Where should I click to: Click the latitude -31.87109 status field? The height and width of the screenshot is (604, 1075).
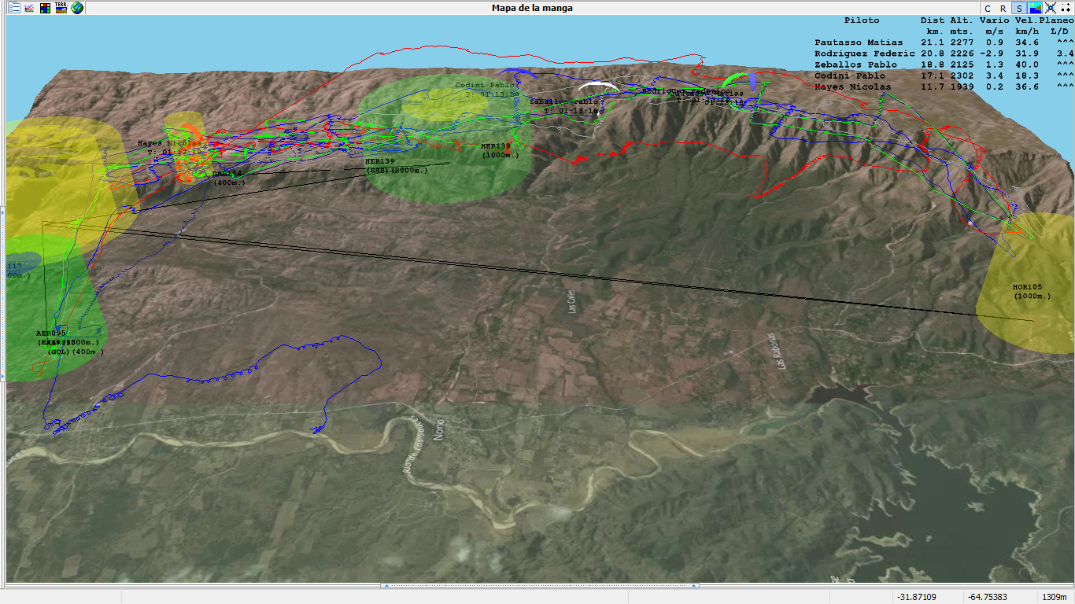coord(918,597)
